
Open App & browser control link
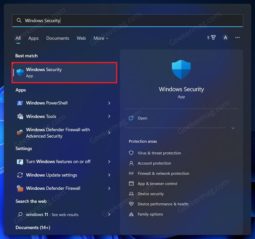pyautogui.click(x=157, y=184)
